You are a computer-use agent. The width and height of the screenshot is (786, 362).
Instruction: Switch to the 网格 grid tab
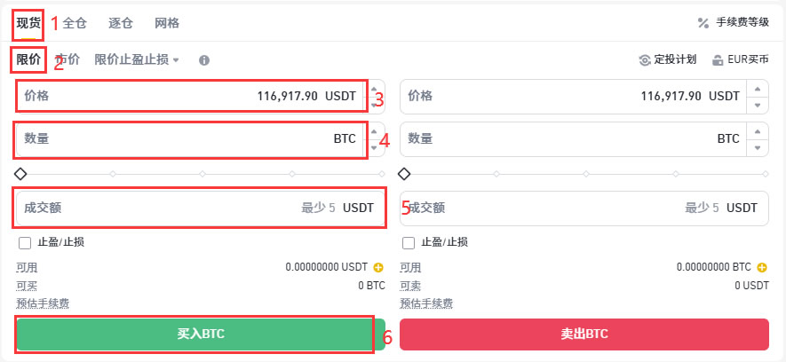pos(167,23)
